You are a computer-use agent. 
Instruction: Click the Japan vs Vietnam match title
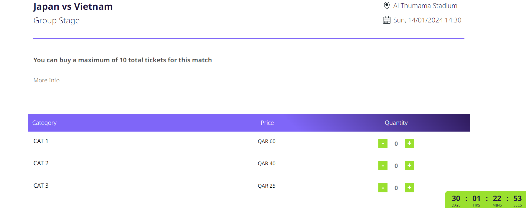click(x=73, y=6)
